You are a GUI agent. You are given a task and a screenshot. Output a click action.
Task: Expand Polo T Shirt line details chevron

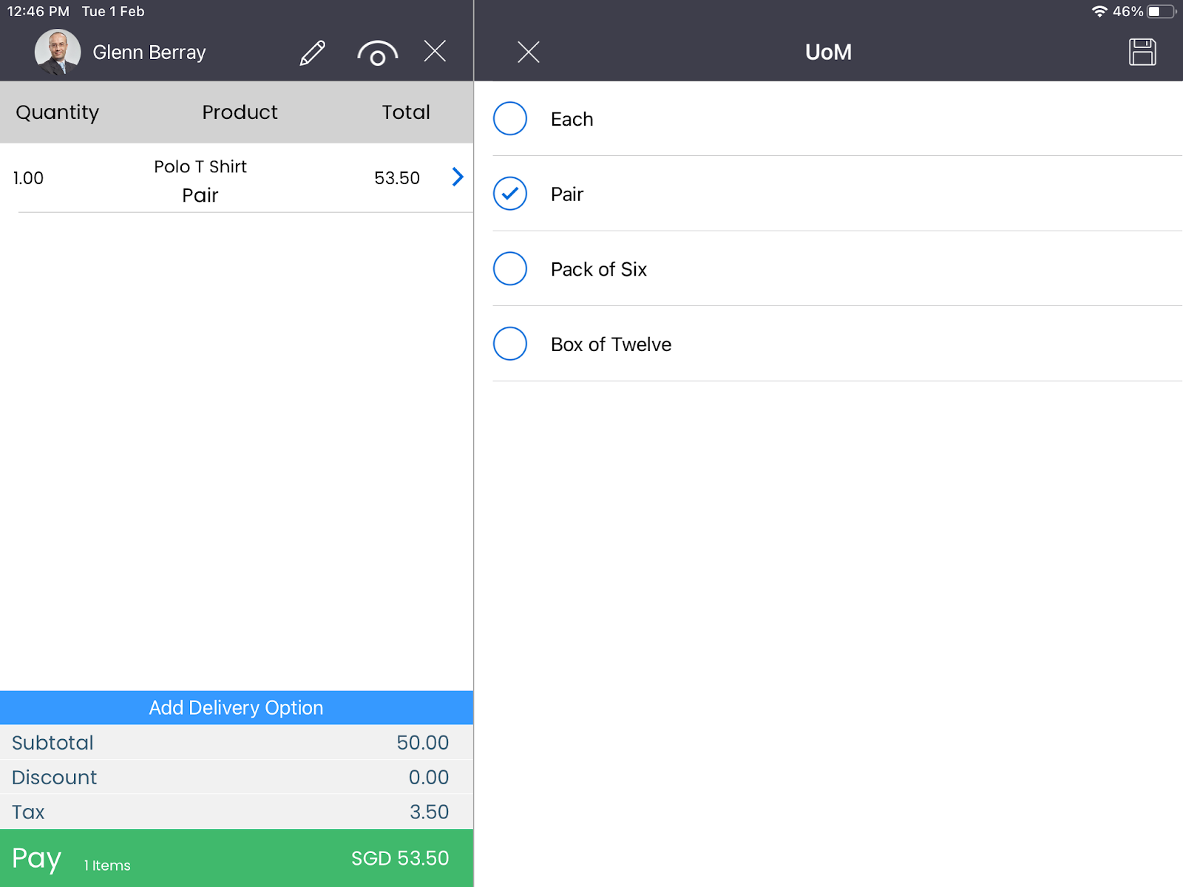click(x=458, y=177)
